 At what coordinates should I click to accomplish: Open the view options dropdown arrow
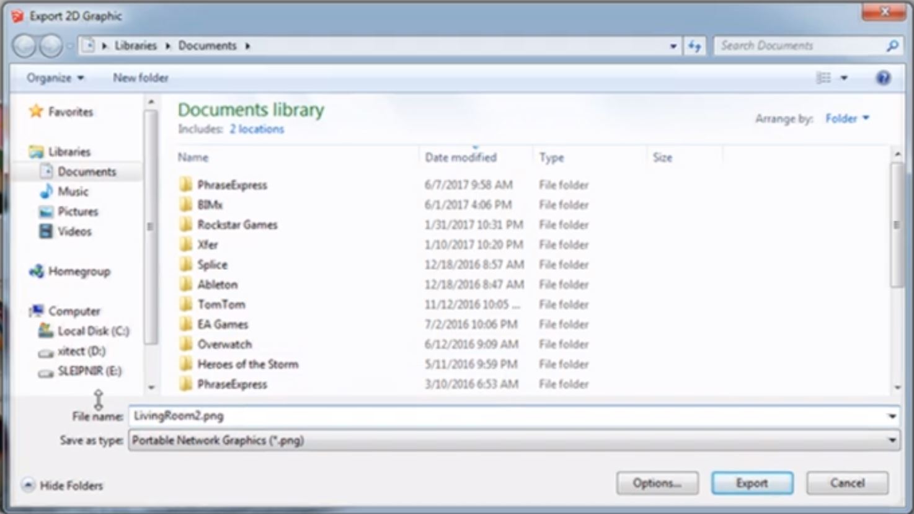click(843, 78)
